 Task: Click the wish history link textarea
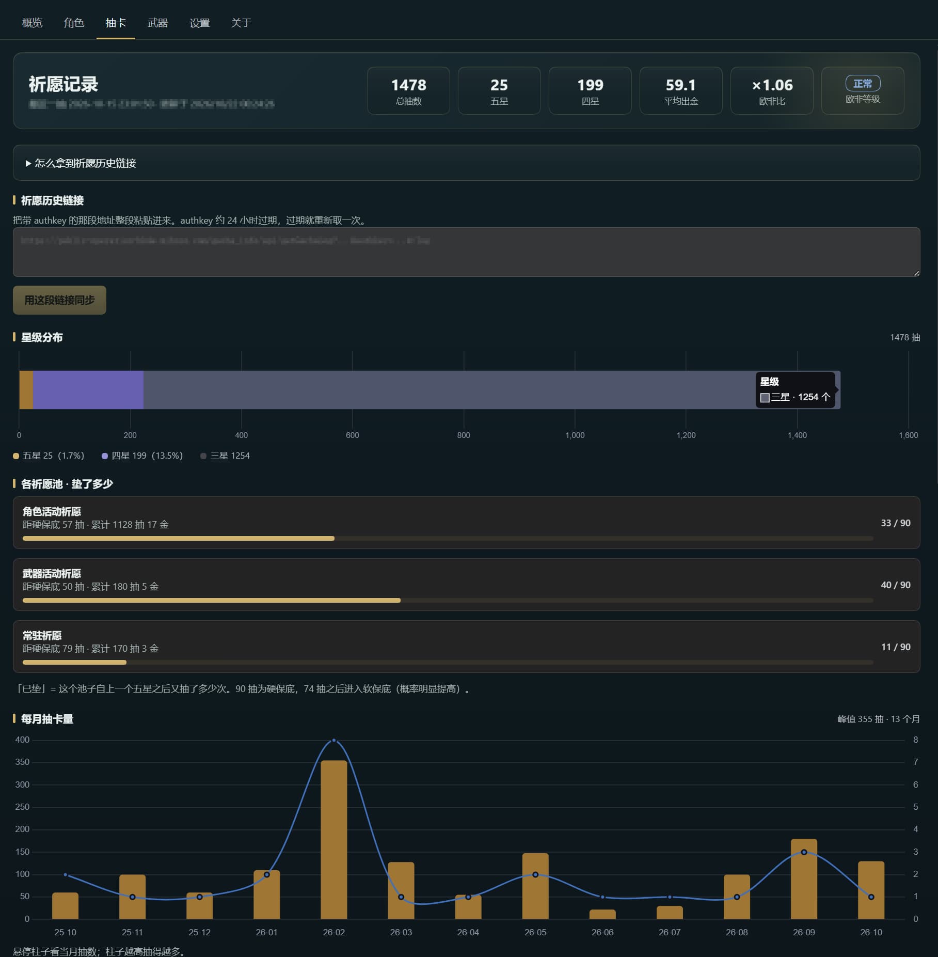tap(466, 252)
